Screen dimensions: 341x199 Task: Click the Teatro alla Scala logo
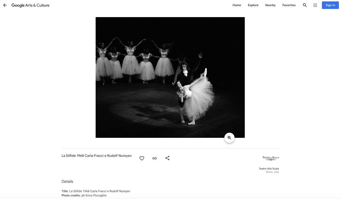(x=270, y=158)
